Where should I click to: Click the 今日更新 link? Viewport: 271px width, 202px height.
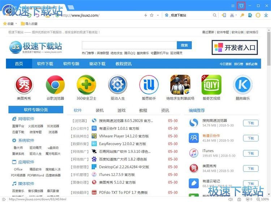(x=225, y=64)
